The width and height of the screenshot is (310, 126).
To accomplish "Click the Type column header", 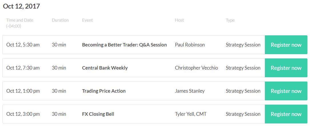I will pyautogui.click(x=230, y=20).
